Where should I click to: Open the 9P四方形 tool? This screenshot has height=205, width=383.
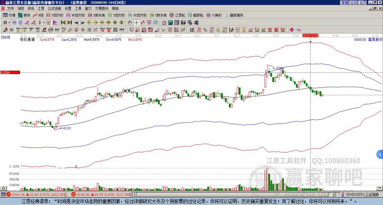[x=76, y=15]
